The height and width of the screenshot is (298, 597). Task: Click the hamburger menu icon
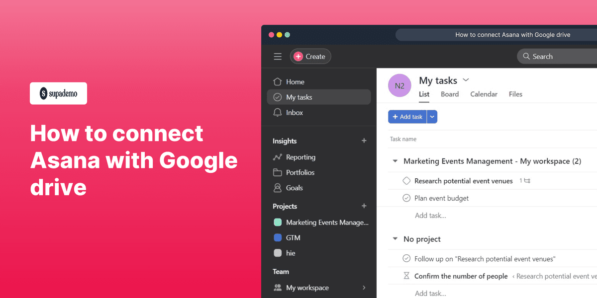coord(278,56)
